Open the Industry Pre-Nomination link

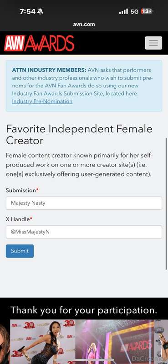click(x=42, y=101)
